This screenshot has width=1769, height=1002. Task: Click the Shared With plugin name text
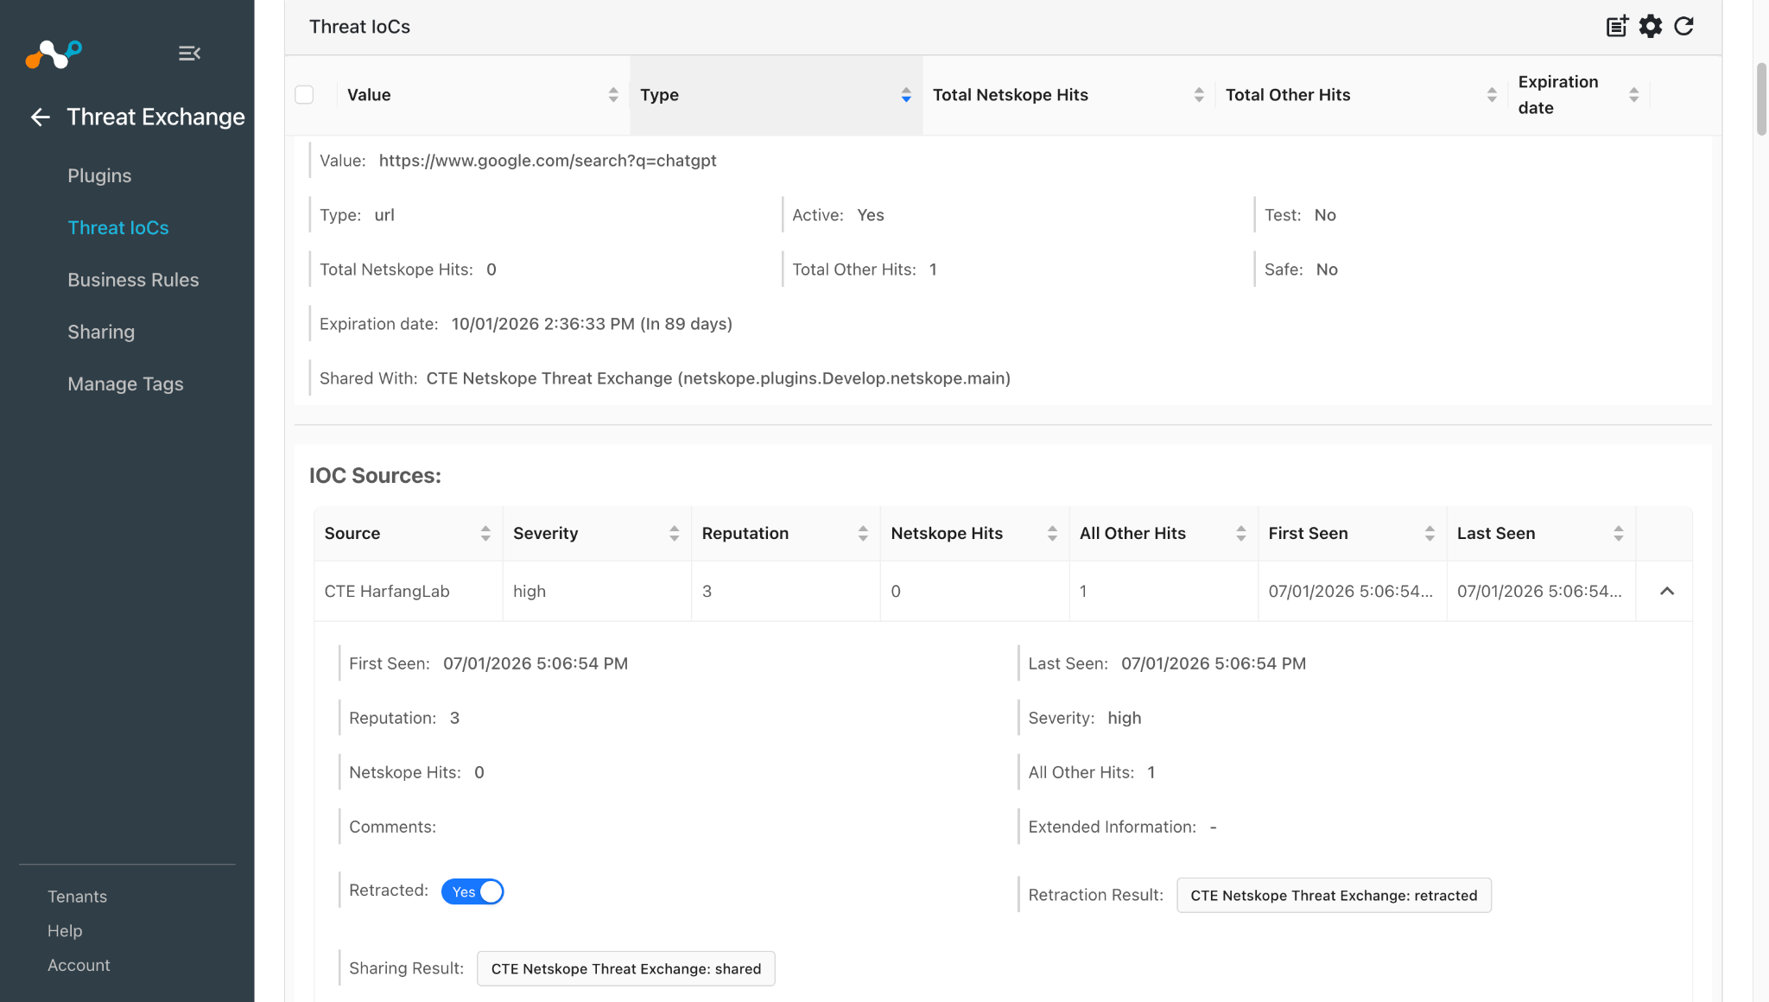[719, 378]
